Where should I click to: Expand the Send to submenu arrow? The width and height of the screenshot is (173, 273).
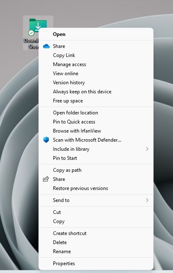tap(147, 200)
